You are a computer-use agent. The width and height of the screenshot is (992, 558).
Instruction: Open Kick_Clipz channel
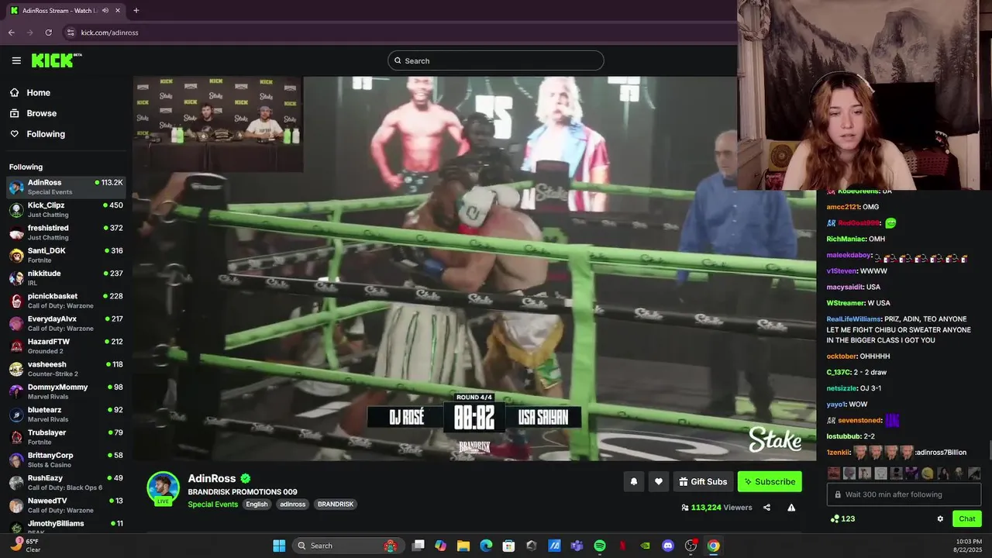66,209
